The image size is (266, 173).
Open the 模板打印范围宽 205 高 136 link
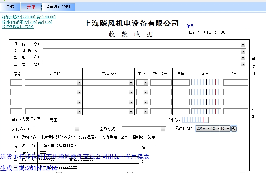tap(27, 22)
